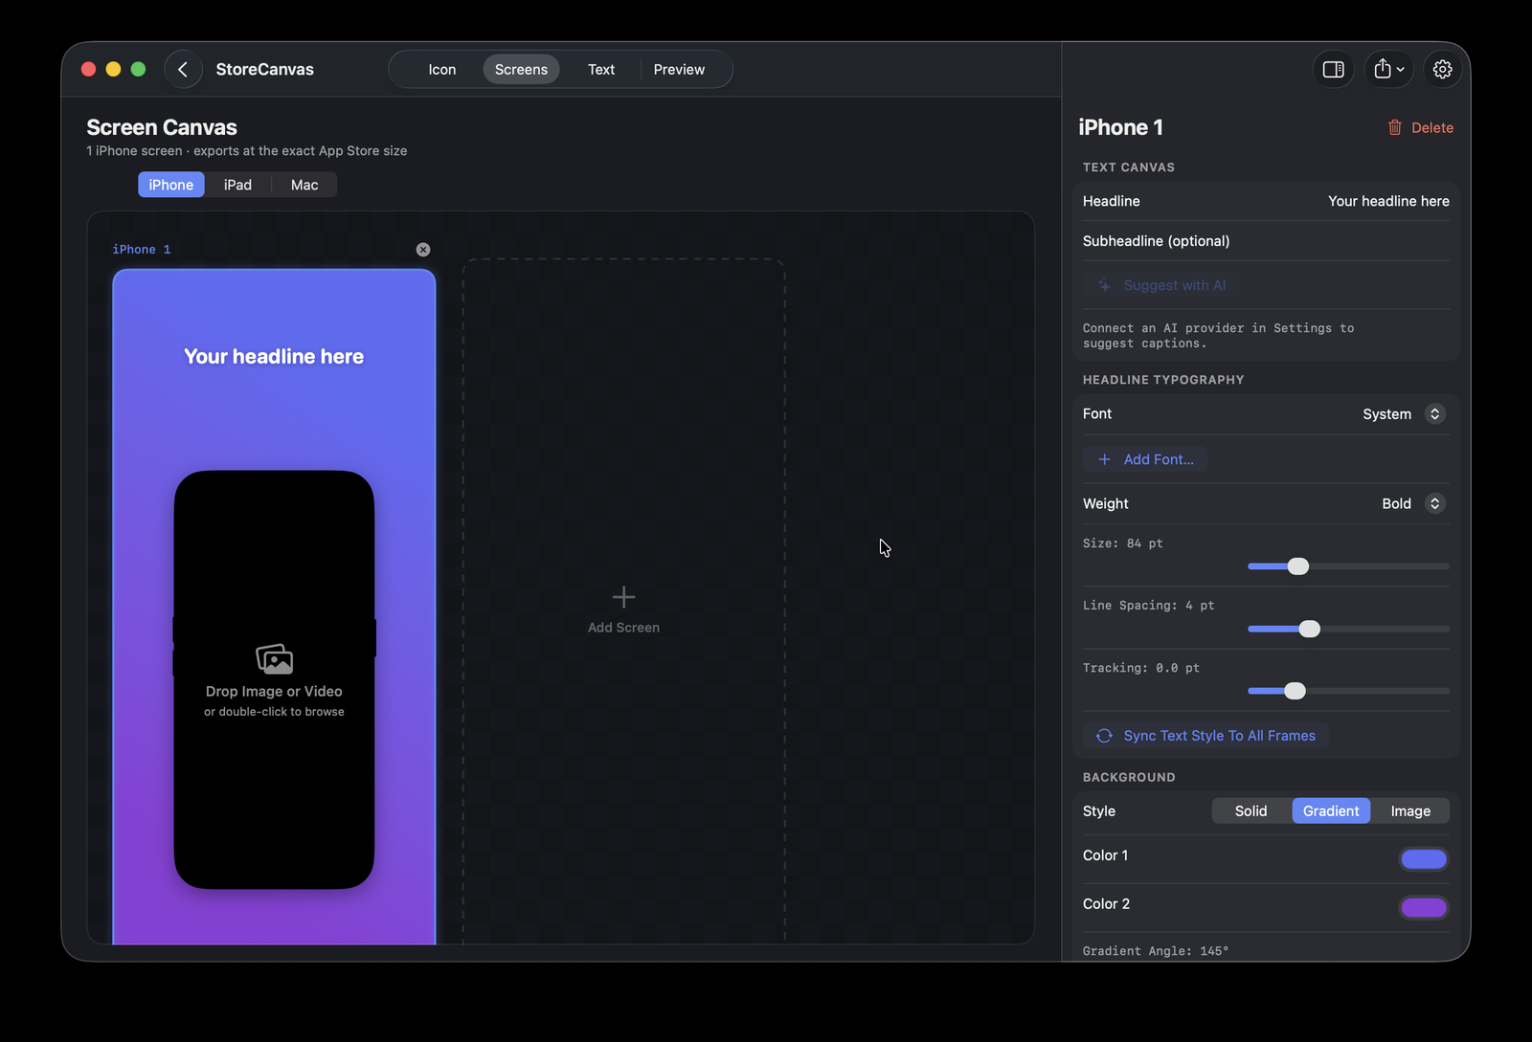Click the photo icon in phone mockup
The image size is (1532, 1042).
(274, 659)
